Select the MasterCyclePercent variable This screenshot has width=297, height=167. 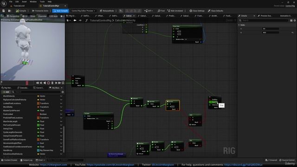tap(11, 110)
